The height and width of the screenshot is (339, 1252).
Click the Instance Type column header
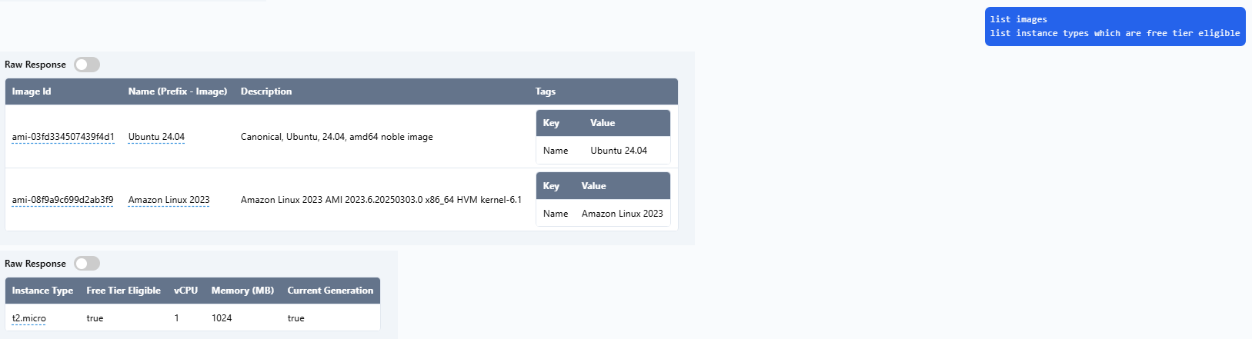42,291
